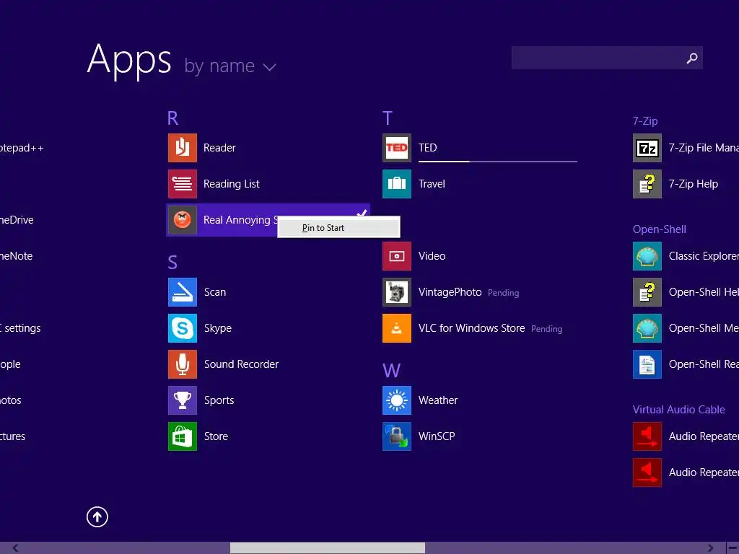Open the Weather sun icon
Screen dimensions: 739x554
(x=397, y=400)
